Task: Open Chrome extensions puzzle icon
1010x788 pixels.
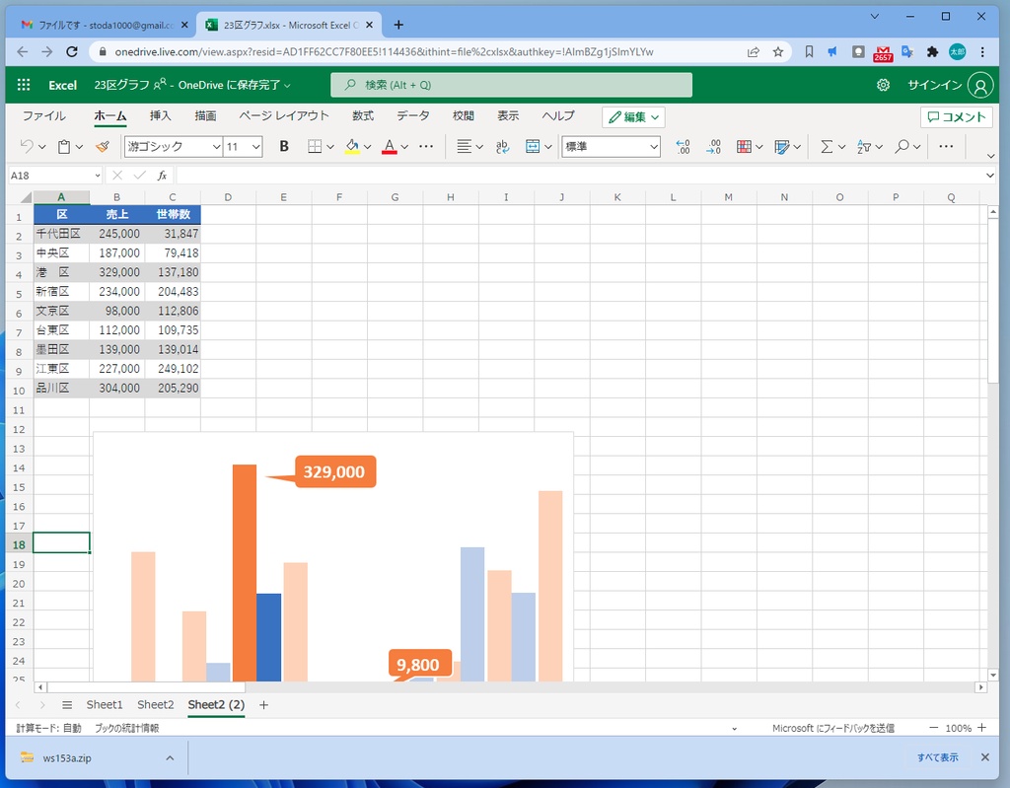Action: tap(932, 52)
